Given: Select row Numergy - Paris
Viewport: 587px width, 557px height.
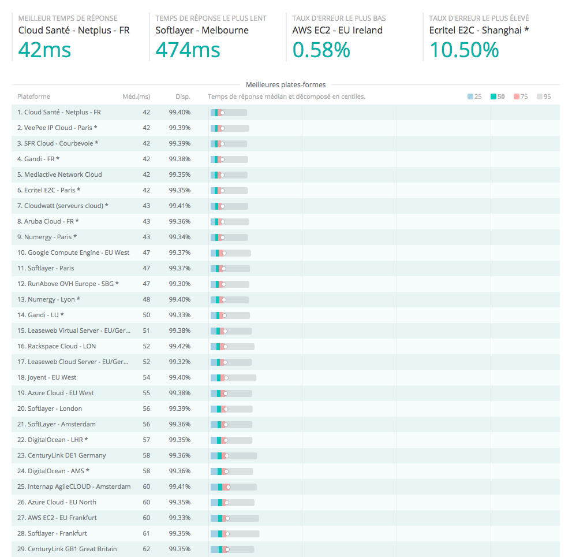Looking at the screenshot, I should pos(286,237).
